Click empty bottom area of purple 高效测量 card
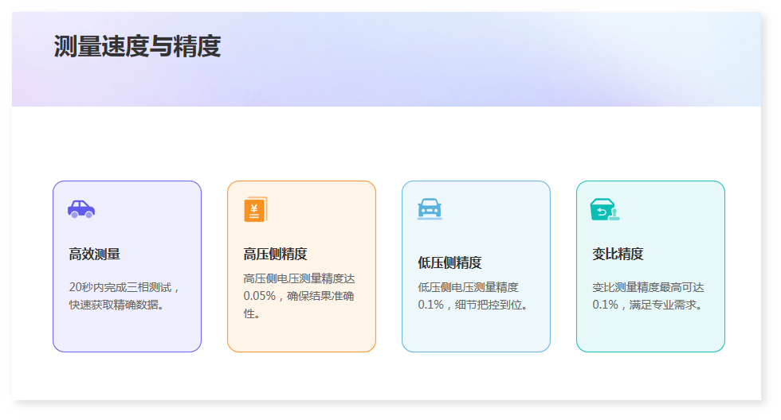Screen dimensions: 781x420 127,334
